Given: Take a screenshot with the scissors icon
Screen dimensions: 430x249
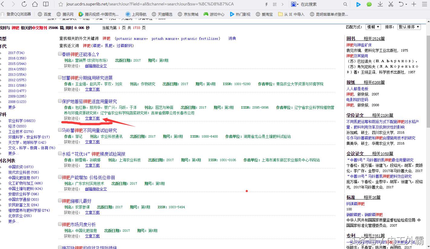Looking at the screenshot, I should [x=390, y=4].
